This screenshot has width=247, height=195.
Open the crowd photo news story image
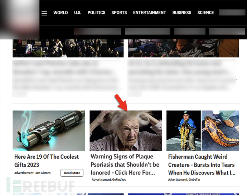(x=68, y=48)
